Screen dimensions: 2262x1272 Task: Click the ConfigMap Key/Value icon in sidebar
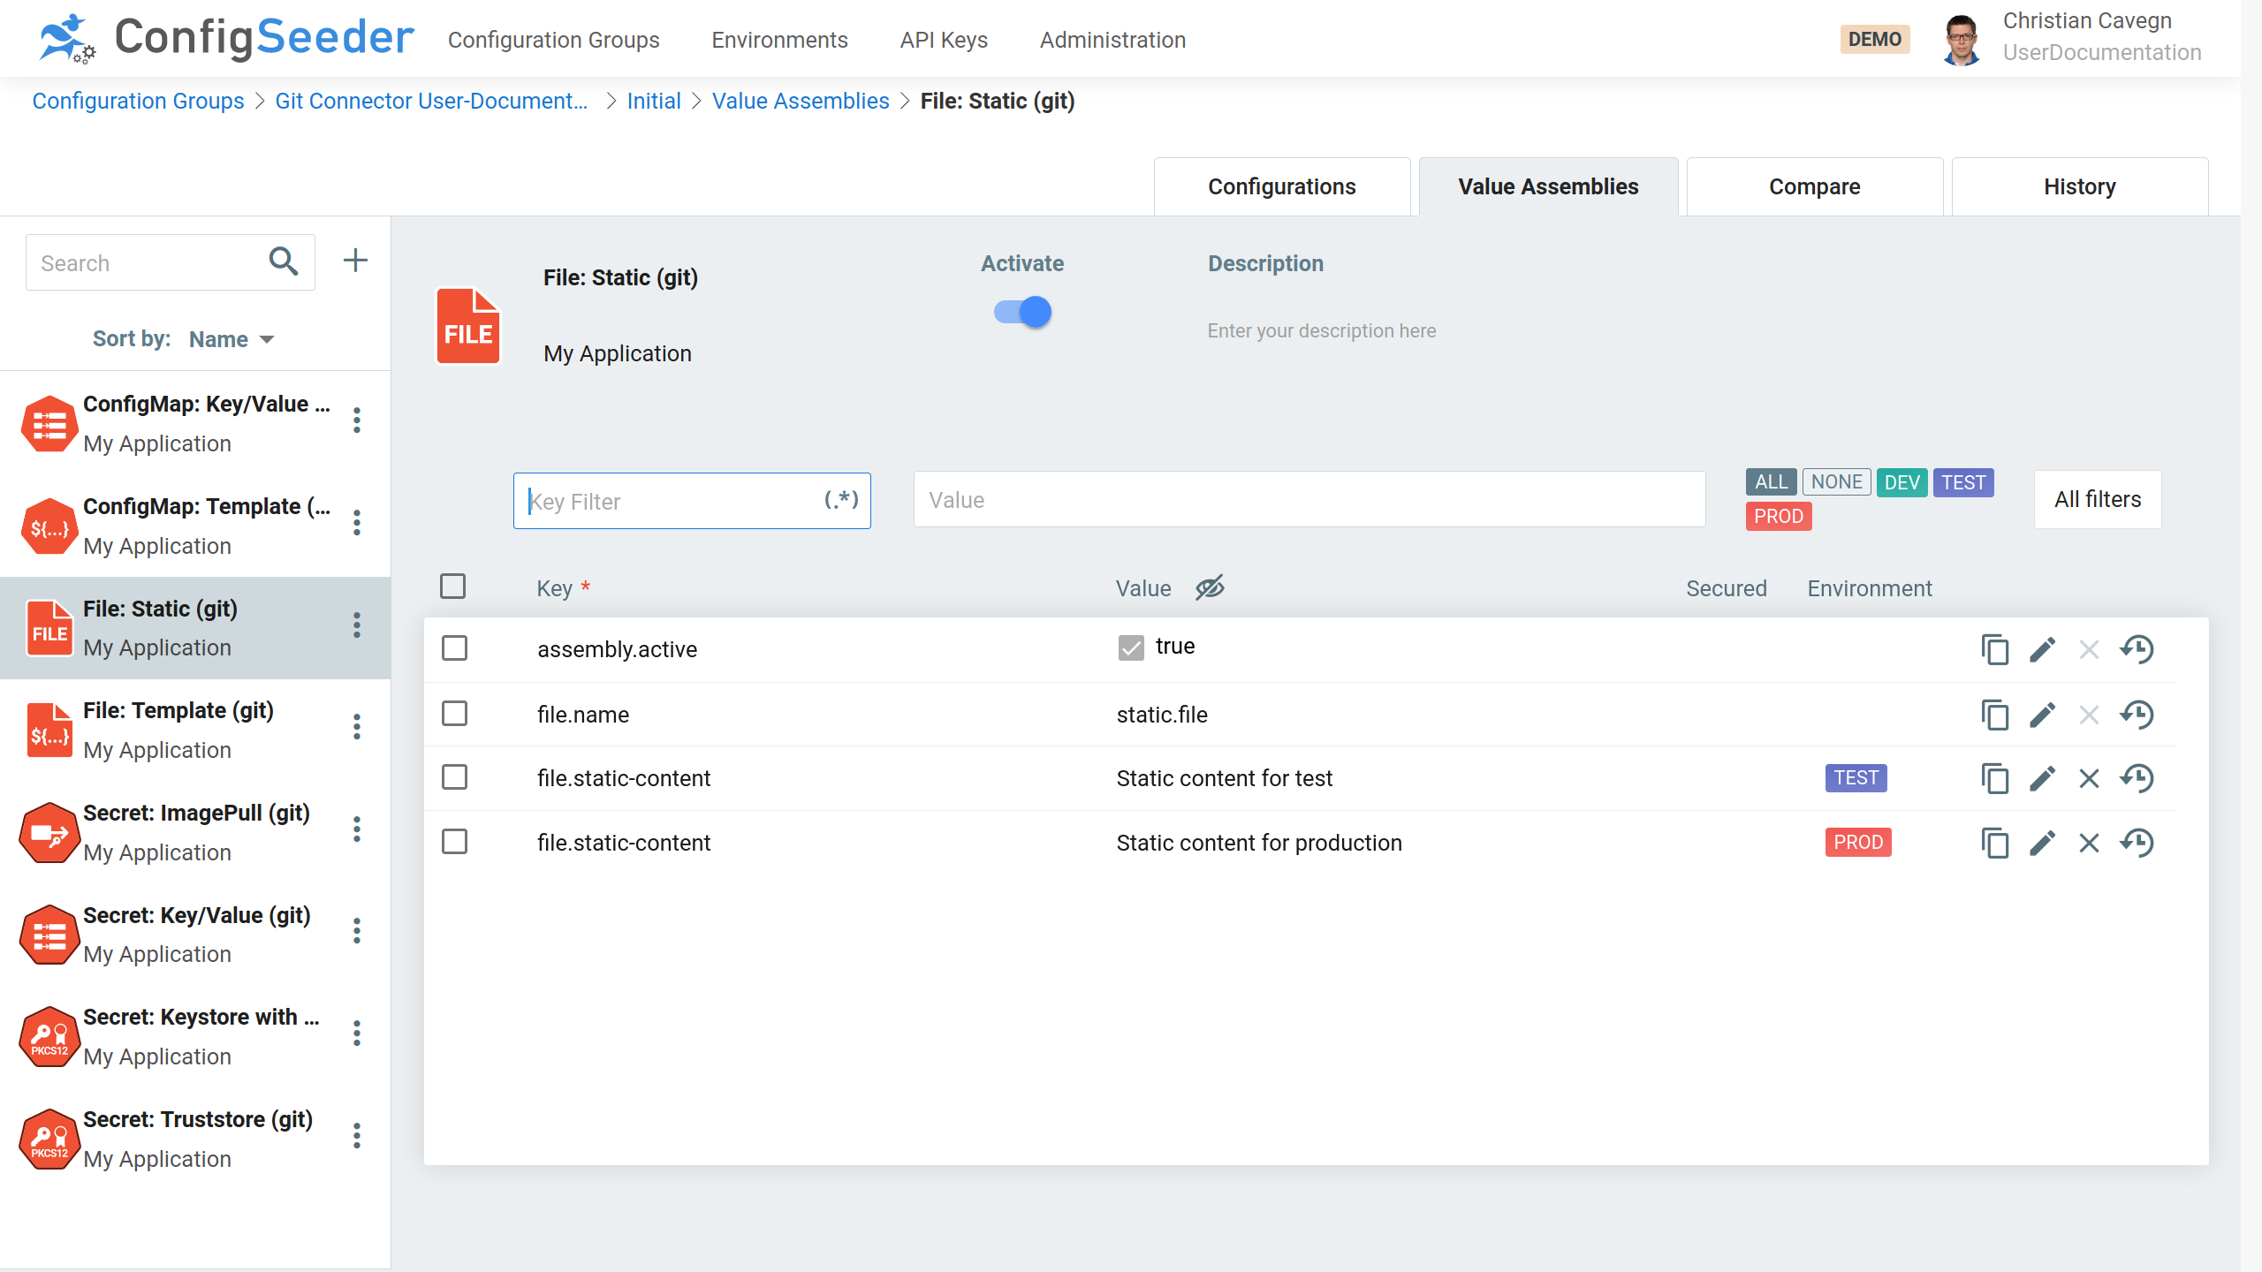point(49,422)
